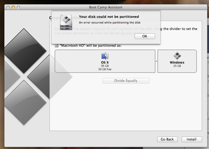Viewport: 209px width, 149px height.
Task: Click the "Macintosh HD will be partitioned as" label
Action: coord(91,46)
